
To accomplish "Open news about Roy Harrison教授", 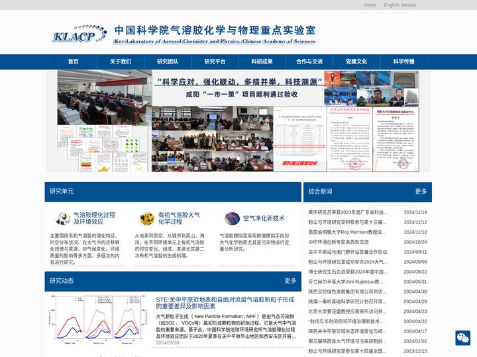I will [346, 232].
